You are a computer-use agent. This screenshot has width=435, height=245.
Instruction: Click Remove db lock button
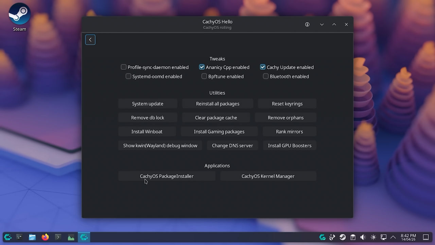click(x=147, y=118)
